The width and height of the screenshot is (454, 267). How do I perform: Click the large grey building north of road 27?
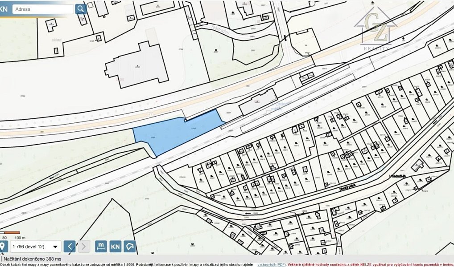pos(136,65)
